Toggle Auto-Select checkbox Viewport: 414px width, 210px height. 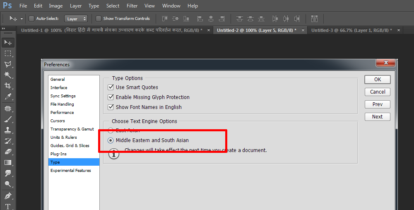pyautogui.click(x=31, y=19)
